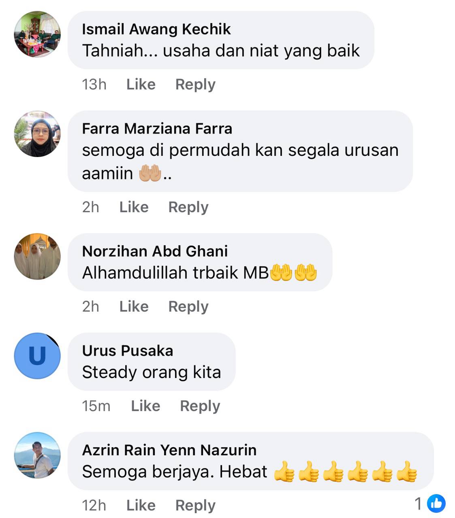Screen dimensions: 455x518
Task: Reply to Farra Marziana Farra's comment
Action: pos(188,207)
